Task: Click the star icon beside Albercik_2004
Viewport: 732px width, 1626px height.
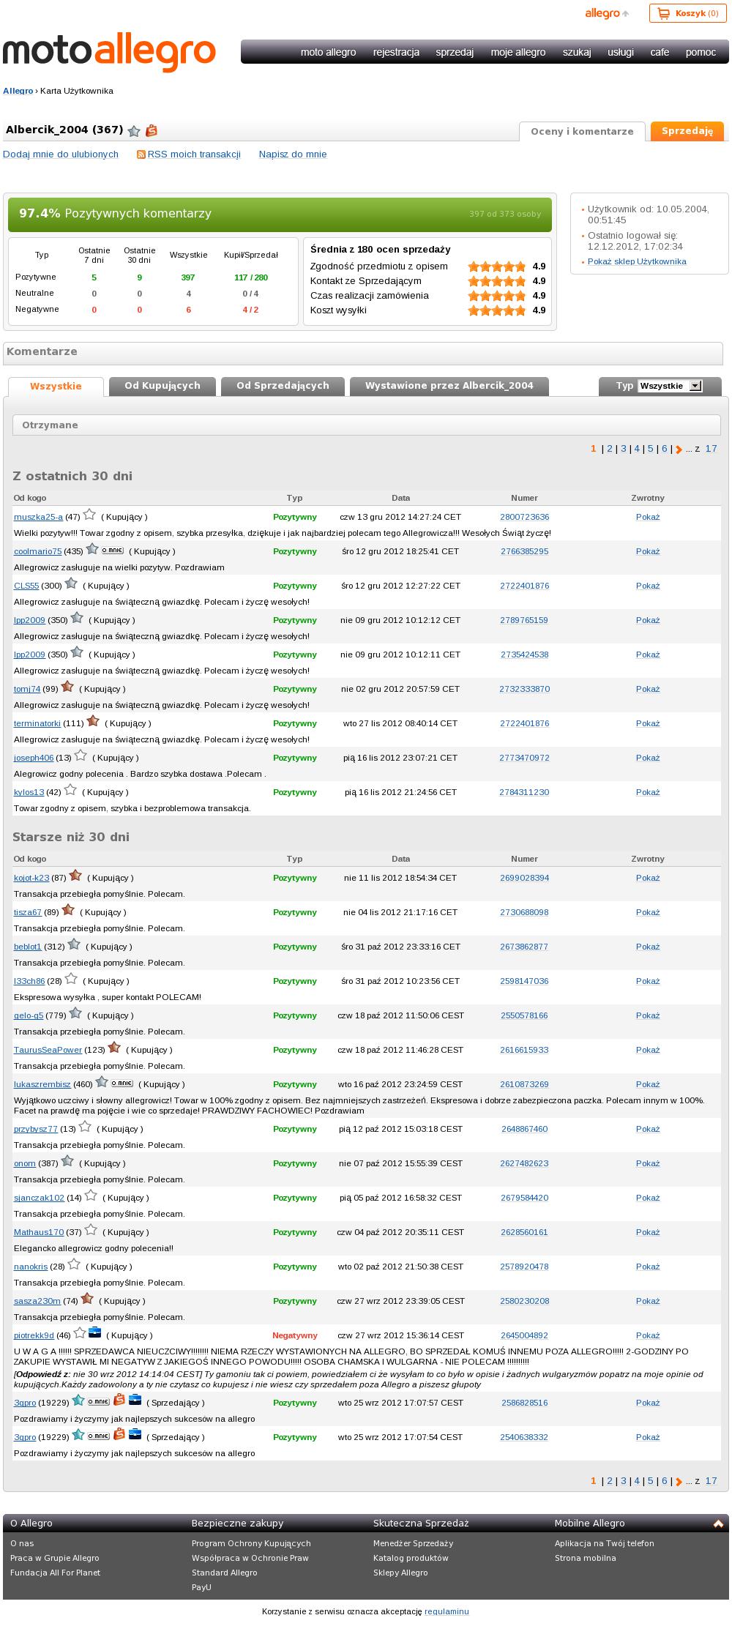Action: [134, 131]
